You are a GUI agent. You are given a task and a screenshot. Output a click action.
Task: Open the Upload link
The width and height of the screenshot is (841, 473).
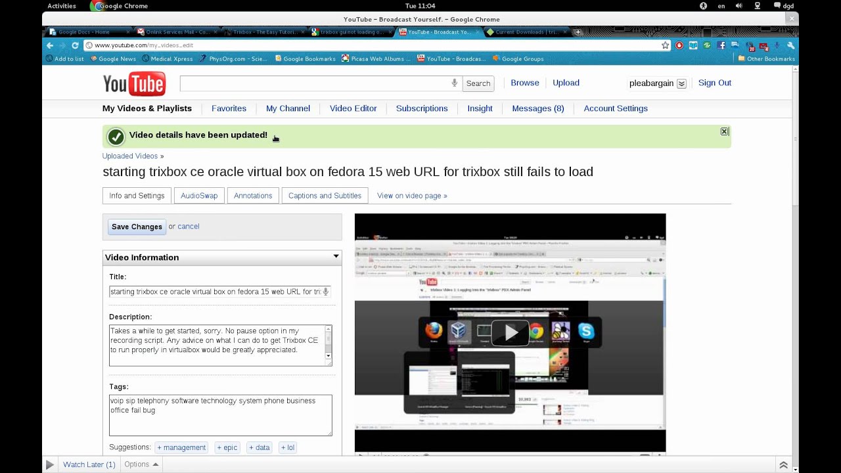(566, 83)
